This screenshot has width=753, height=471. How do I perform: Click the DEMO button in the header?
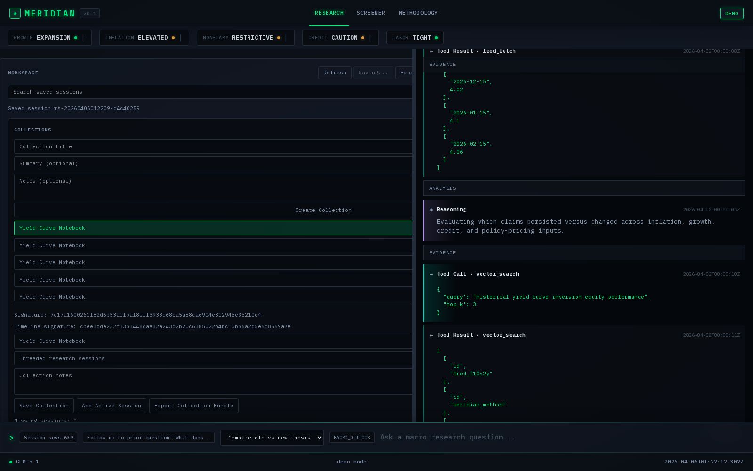coord(732,13)
